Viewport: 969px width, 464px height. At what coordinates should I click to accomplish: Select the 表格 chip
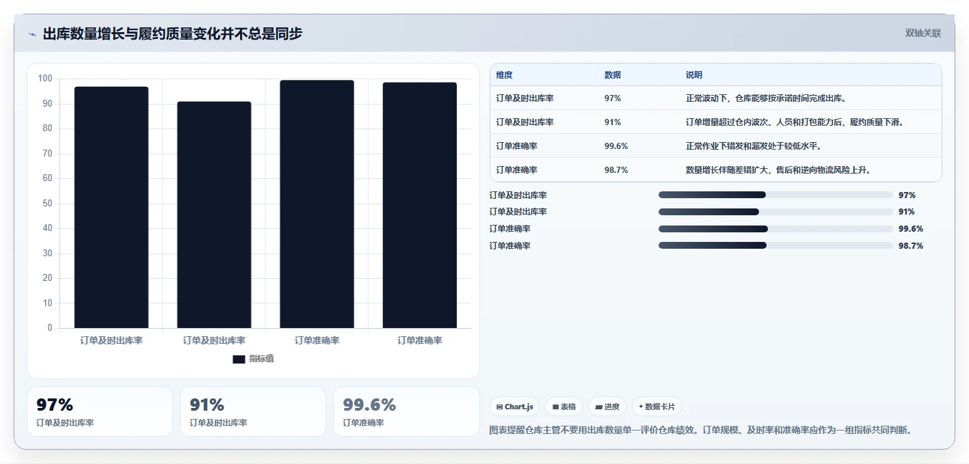pos(563,407)
